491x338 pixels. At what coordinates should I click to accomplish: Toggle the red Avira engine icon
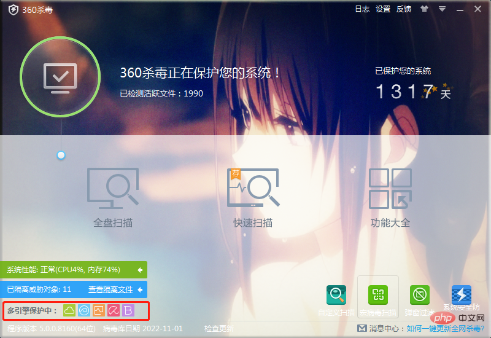114,310
